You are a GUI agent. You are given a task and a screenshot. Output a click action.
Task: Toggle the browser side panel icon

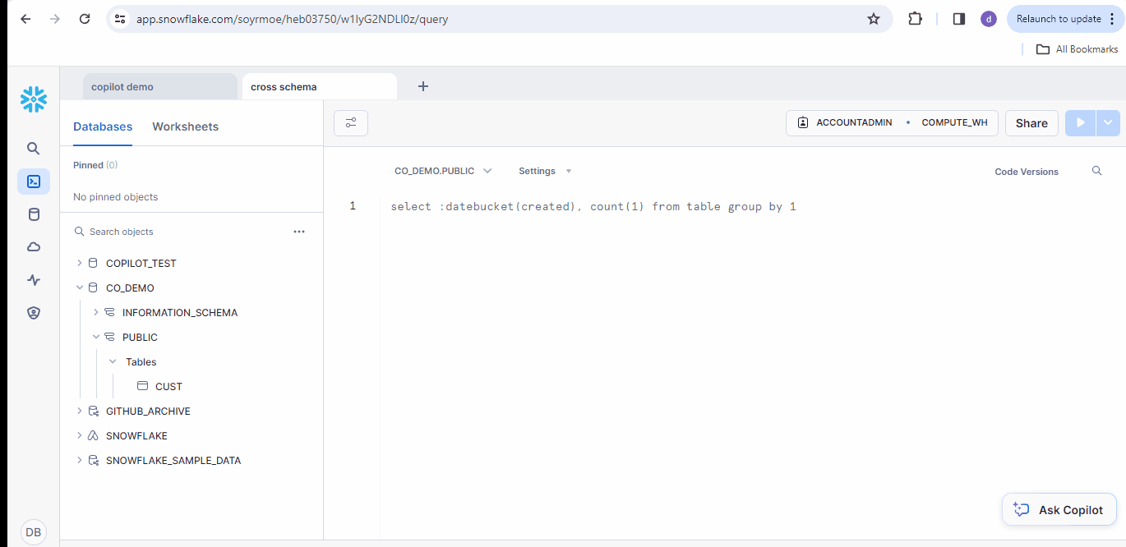958,19
